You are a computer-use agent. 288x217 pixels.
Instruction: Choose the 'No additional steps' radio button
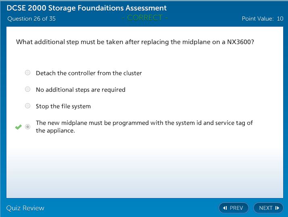click(27, 89)
